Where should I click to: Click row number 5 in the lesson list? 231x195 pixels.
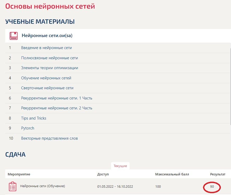tap(10, 88)
